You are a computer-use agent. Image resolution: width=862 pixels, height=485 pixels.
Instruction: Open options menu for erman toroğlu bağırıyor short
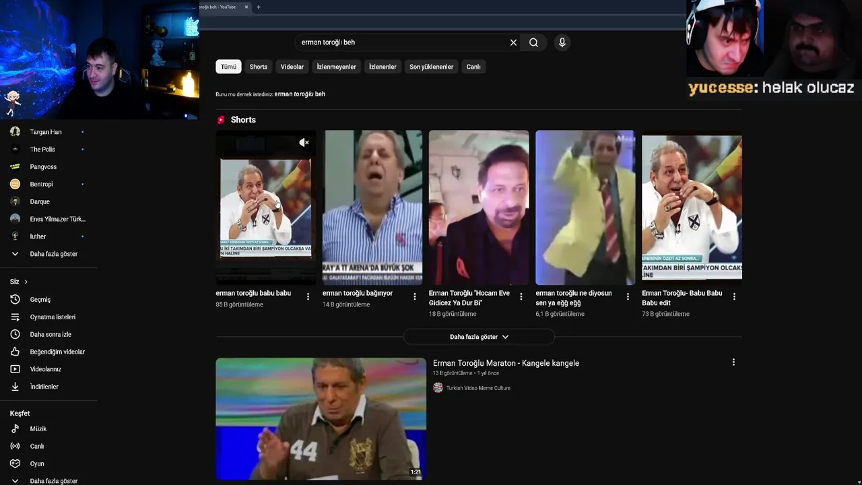(x=414, y=296)
